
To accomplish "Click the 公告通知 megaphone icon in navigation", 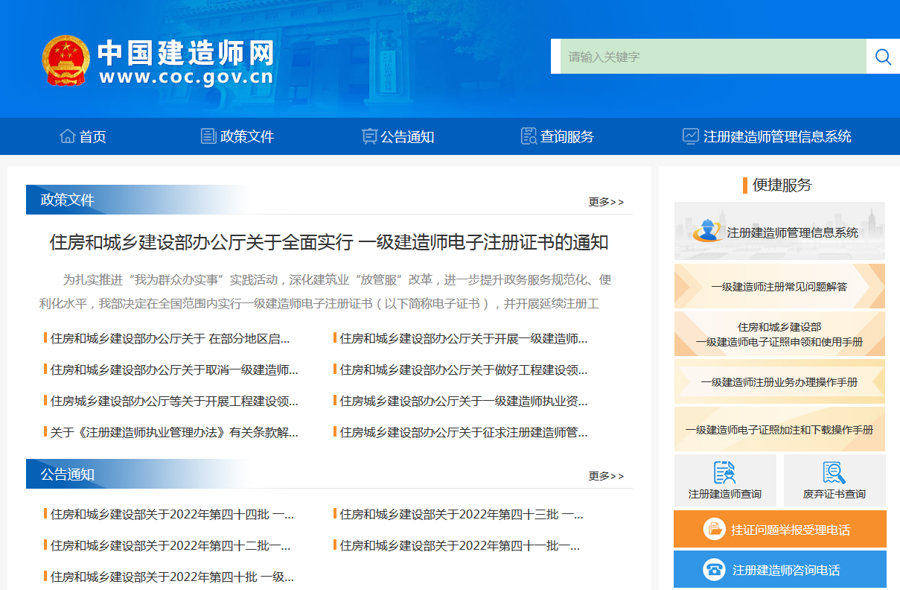I will pos(369,136).
